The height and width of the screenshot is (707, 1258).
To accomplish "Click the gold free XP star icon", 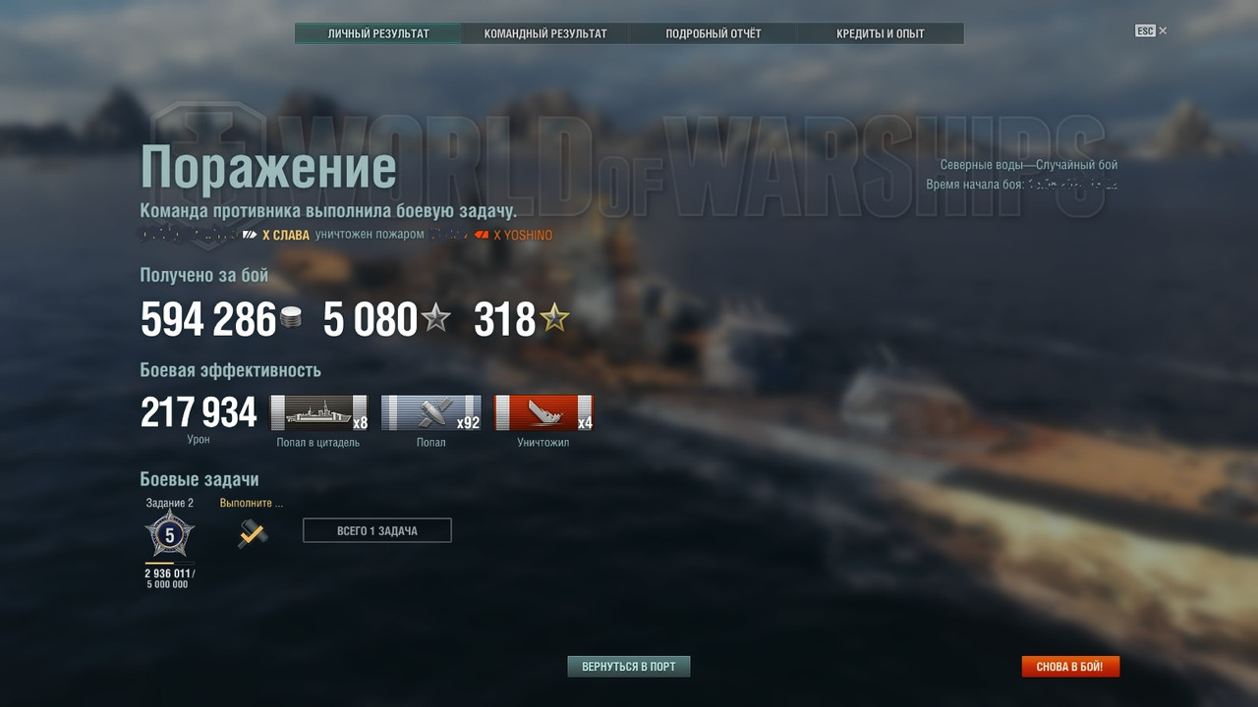I will point(554,317).
